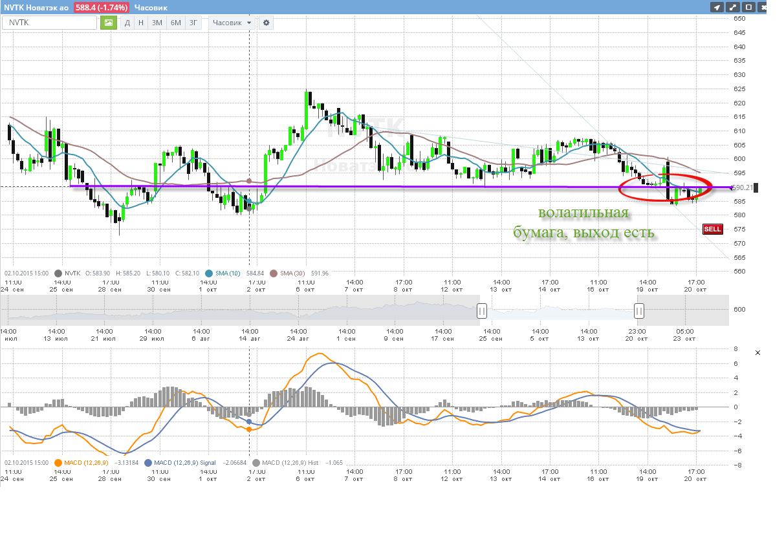Select the Н (week) period
This screenshot has width=784, height=556.
[141, 23]
